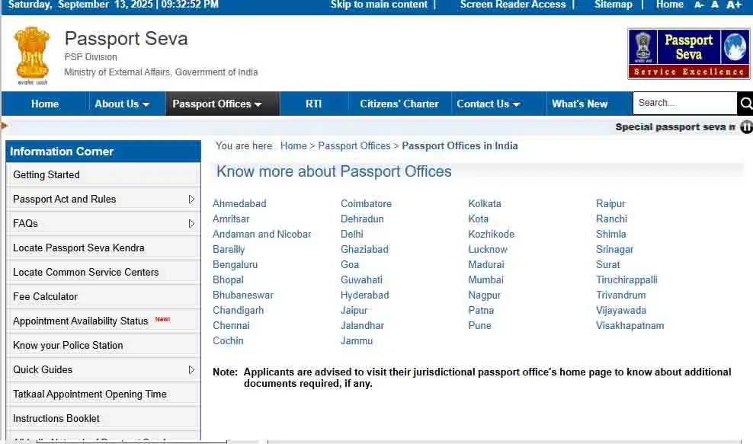This screenshot has height=444, width=753.
Task: Expand the About Us dropdown menu
Action: coord(122,104)
